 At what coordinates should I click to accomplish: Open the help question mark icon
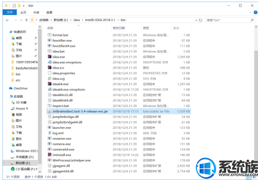point(255,13)
